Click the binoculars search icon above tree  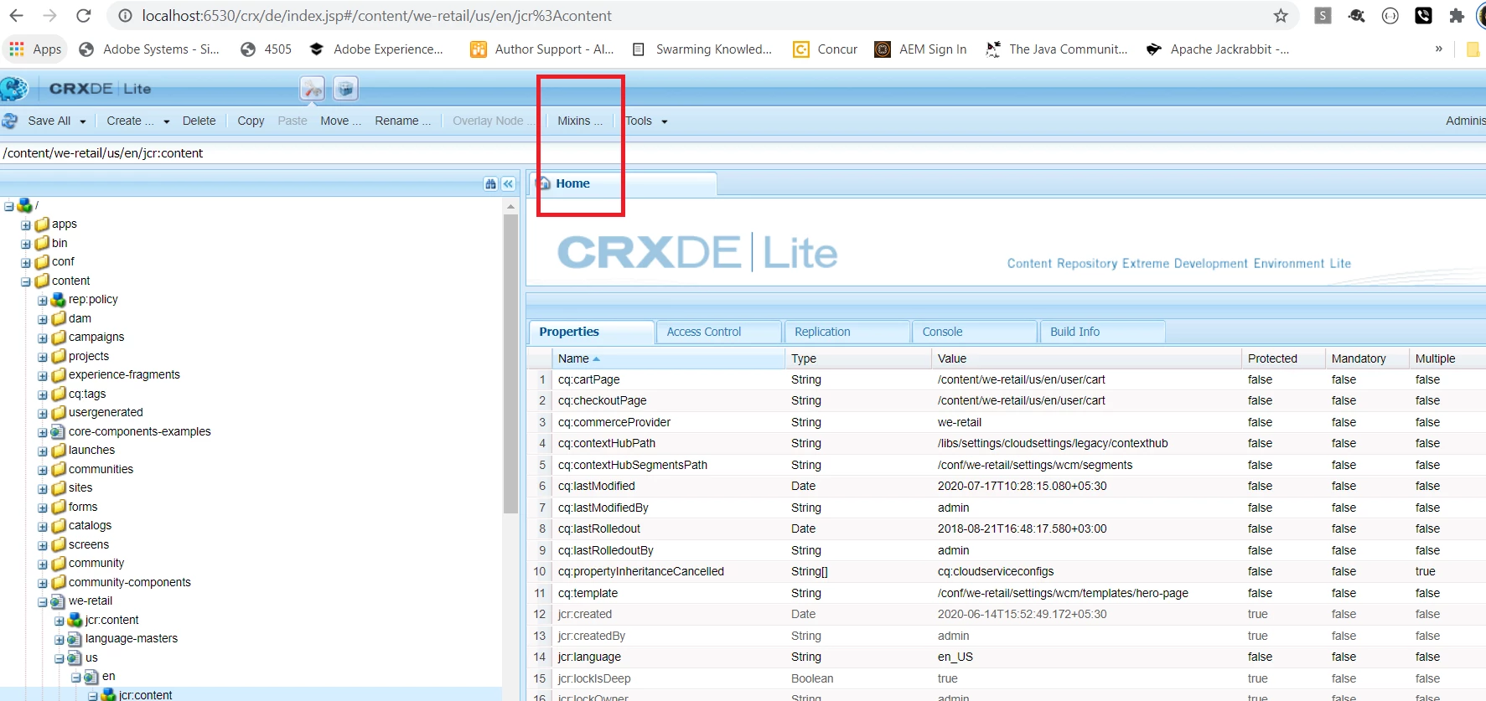(x=491, y=184)
